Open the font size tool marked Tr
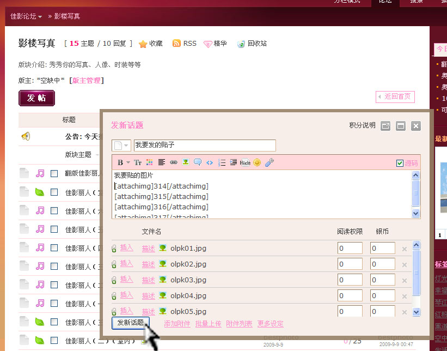This screenshot has width=447, height=351. click(x=138, y=162)
